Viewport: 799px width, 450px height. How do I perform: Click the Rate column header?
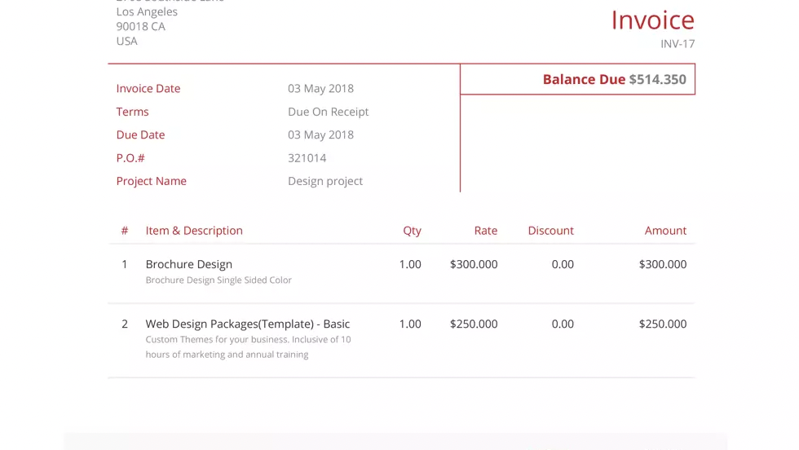(485, 231)
